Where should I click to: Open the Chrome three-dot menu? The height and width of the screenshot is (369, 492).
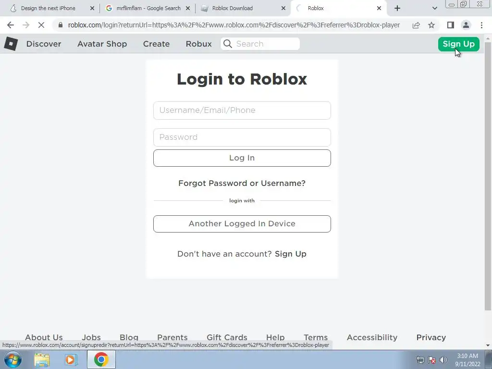pyautogui.click(x=481, y=25)
